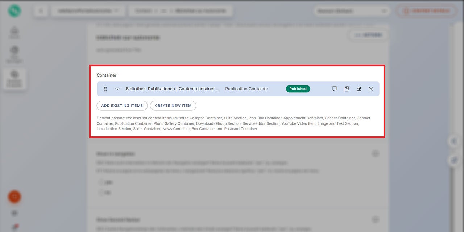Open the settings icon beside Show in navigation
Viewport: 464px width, 232px height.
pos(376,153)
